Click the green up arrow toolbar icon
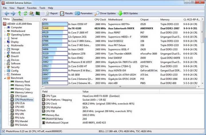 tap(19, 13)
